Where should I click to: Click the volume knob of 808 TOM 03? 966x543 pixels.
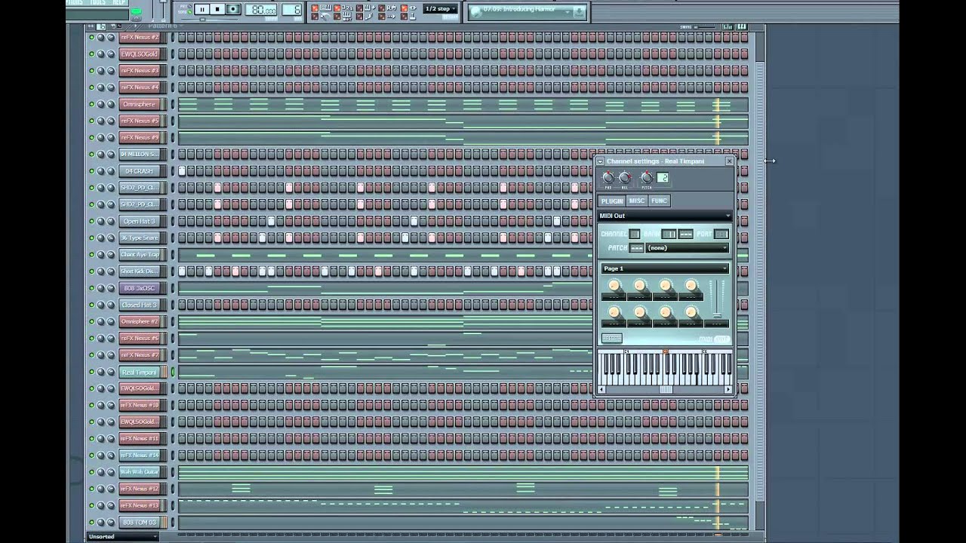pos(111,522)
